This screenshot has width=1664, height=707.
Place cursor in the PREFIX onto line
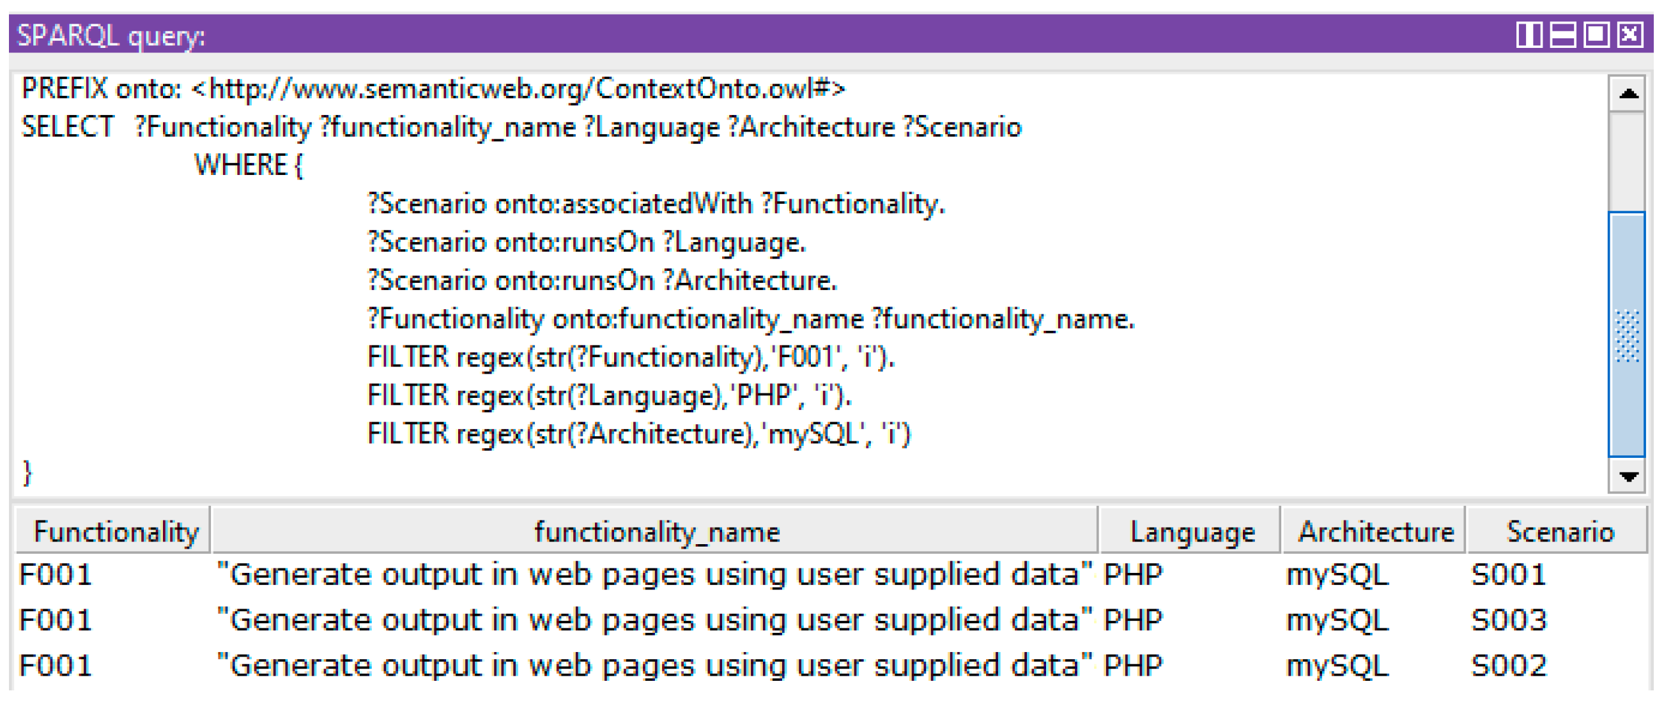coord(433,89)
